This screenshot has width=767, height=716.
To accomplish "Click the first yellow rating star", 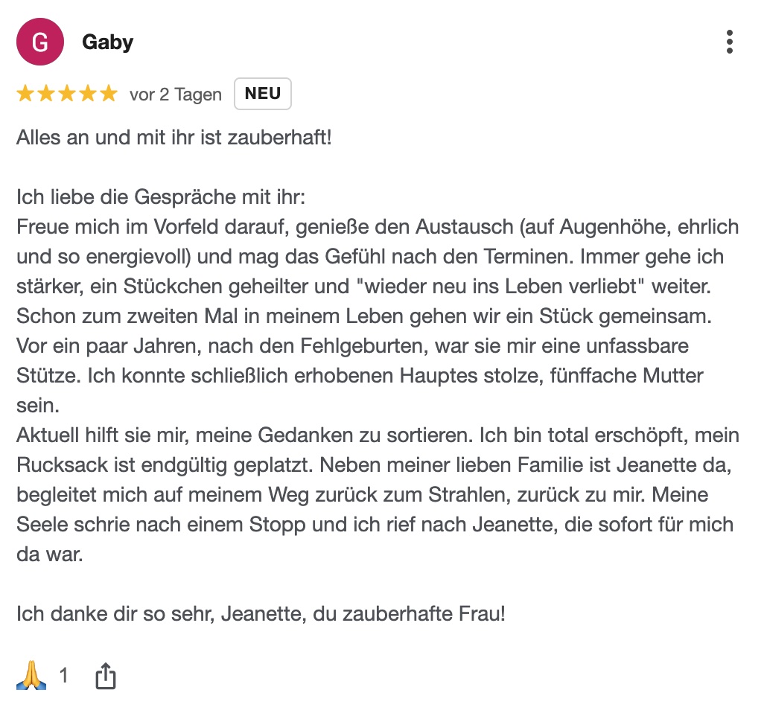I will point(25,94).
